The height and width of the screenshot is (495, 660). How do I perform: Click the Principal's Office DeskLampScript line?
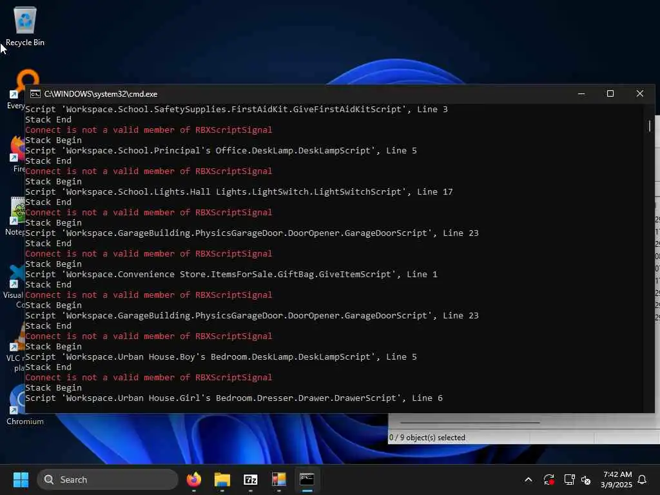pyautogui.click(x=221, y=151)
